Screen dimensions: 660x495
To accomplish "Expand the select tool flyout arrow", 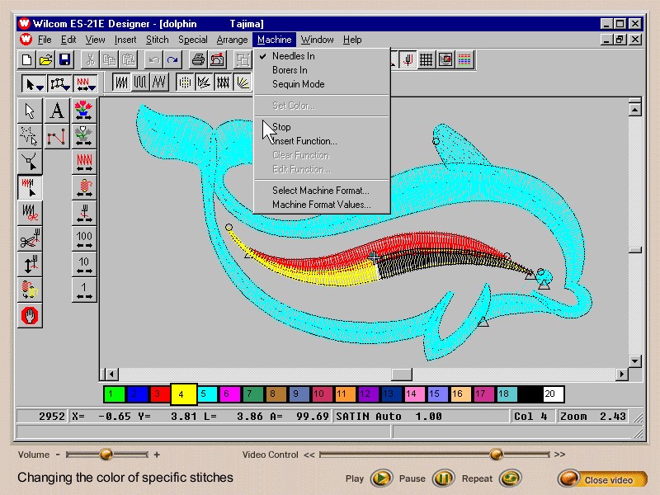I will click(x=40, y=85).
